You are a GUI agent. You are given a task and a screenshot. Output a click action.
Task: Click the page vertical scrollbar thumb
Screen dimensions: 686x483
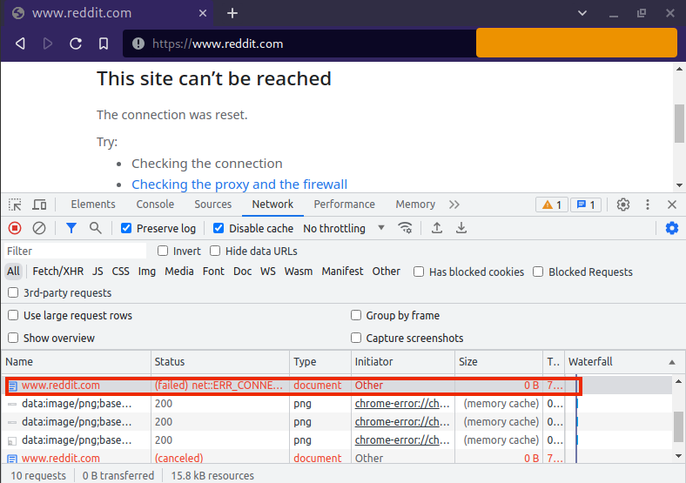click(679, 124)
